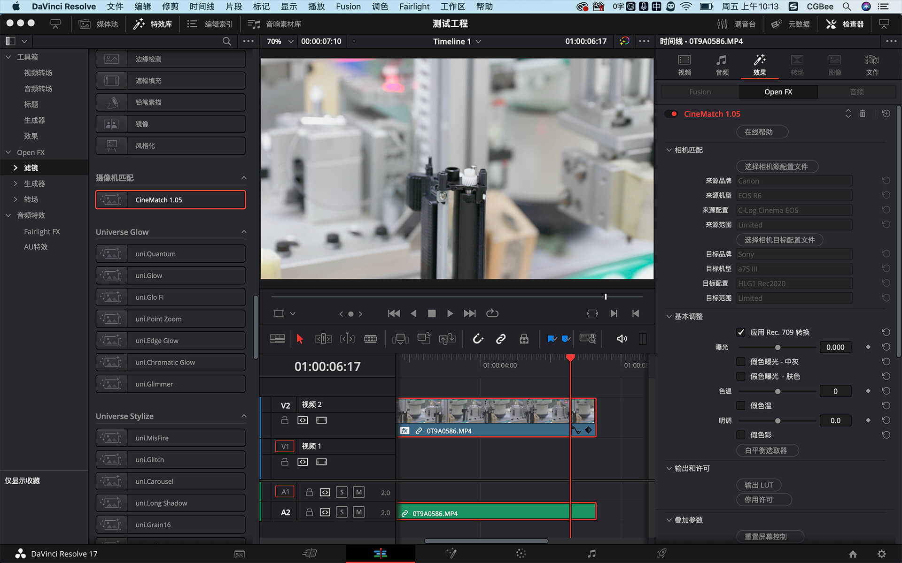Enable 假色彩 checkbox
Image resolution: width=902 pixels, height=563 pixels.
pos(741,435)
